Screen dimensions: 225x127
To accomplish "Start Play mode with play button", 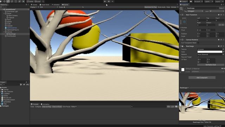I will (x=105, y=1).
